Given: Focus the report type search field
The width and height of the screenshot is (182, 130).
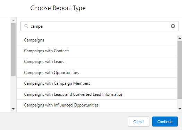Looking at the screenshot, I should click(99, 26).
